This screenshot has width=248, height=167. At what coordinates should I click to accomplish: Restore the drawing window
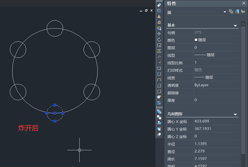click(x=146, y=11)
